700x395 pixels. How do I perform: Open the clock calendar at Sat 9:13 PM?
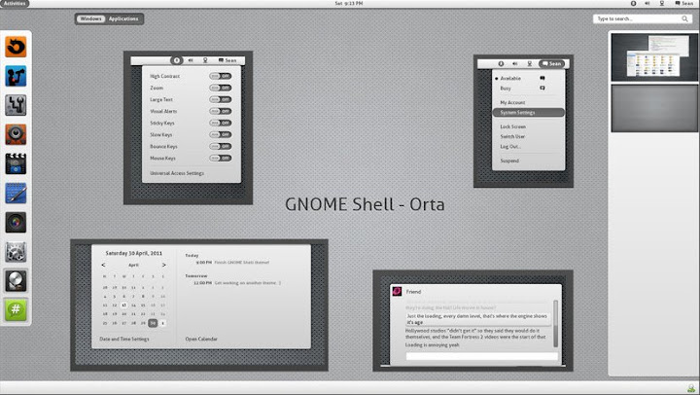[349, 3]
